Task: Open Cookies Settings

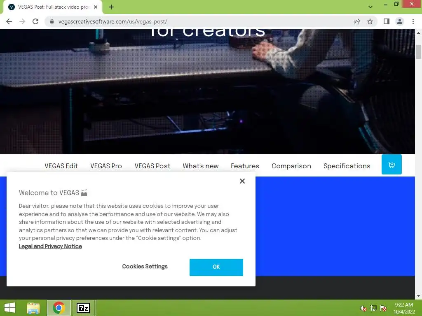Action: click(145, 267)
